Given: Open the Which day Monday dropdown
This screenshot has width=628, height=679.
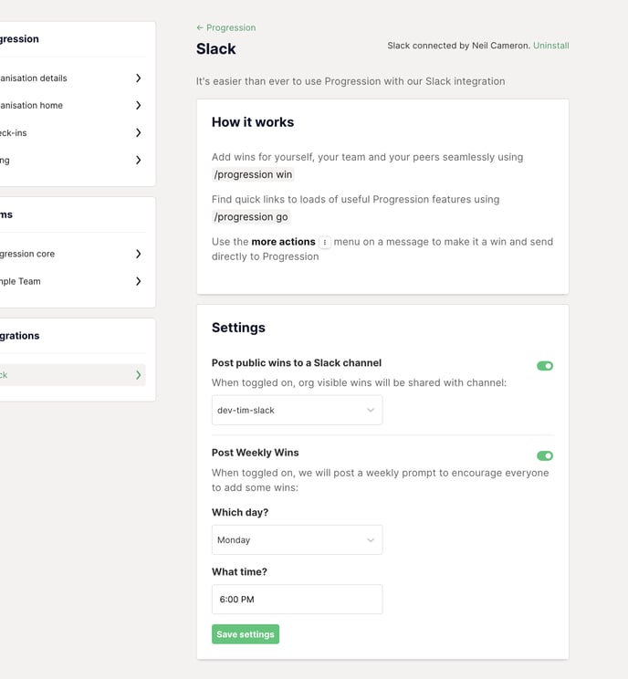Looking at the screenshot, I should (x=297, y=540).
